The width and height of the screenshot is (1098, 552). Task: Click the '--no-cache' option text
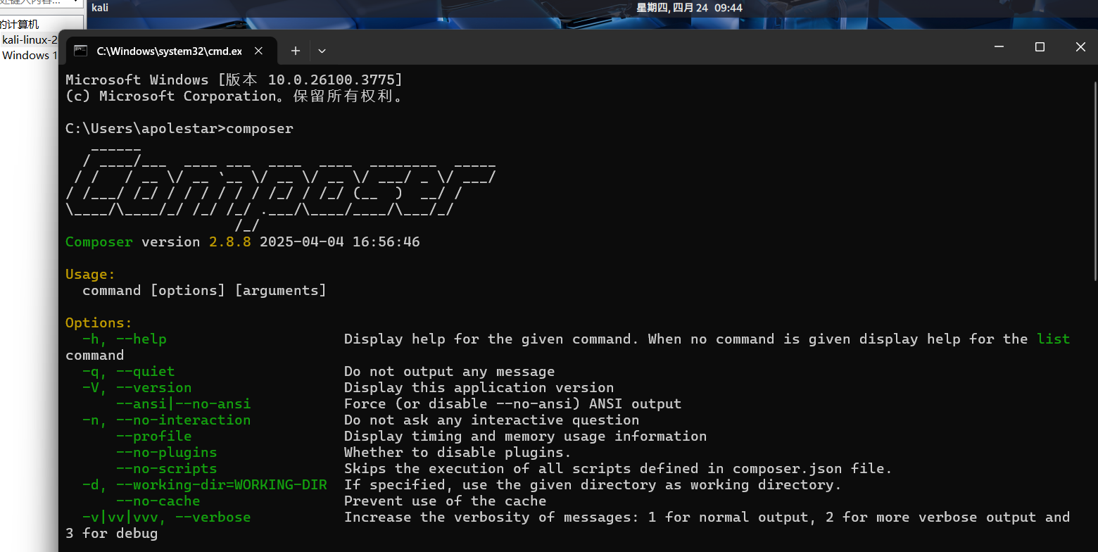(x=158, y=501)
